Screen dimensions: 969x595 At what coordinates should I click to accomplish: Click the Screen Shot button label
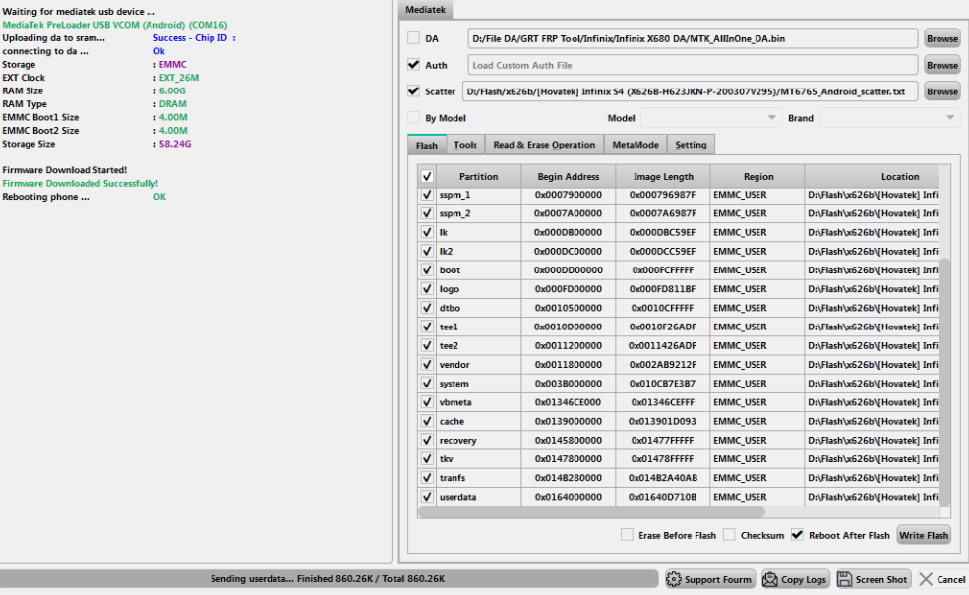click(880, 579)
